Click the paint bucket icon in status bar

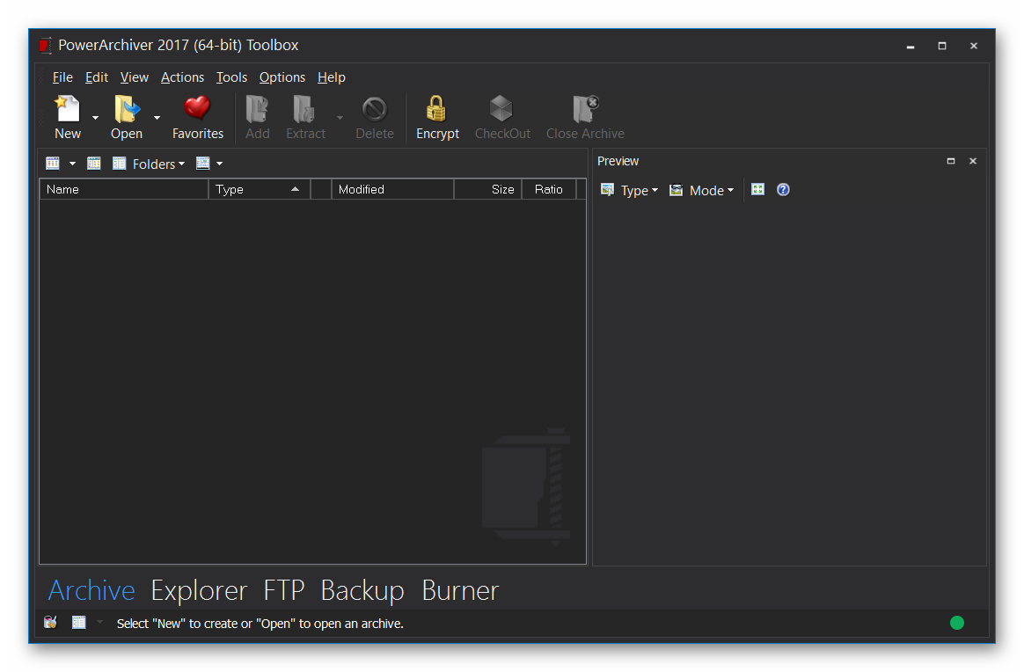[50, 623]
